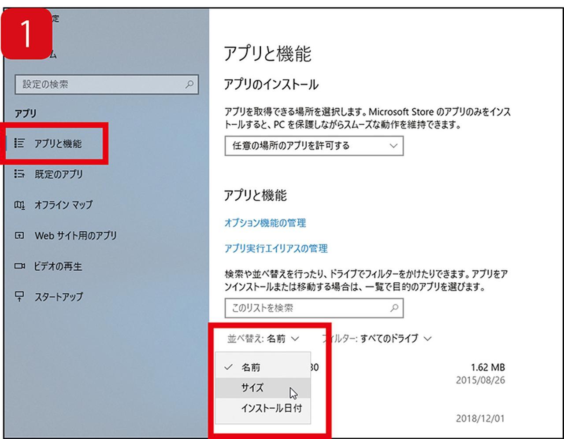This screenshot has width=564, height=439.
Task: Choose サイズ from the sort menu
Action: (x=252, y=388)
